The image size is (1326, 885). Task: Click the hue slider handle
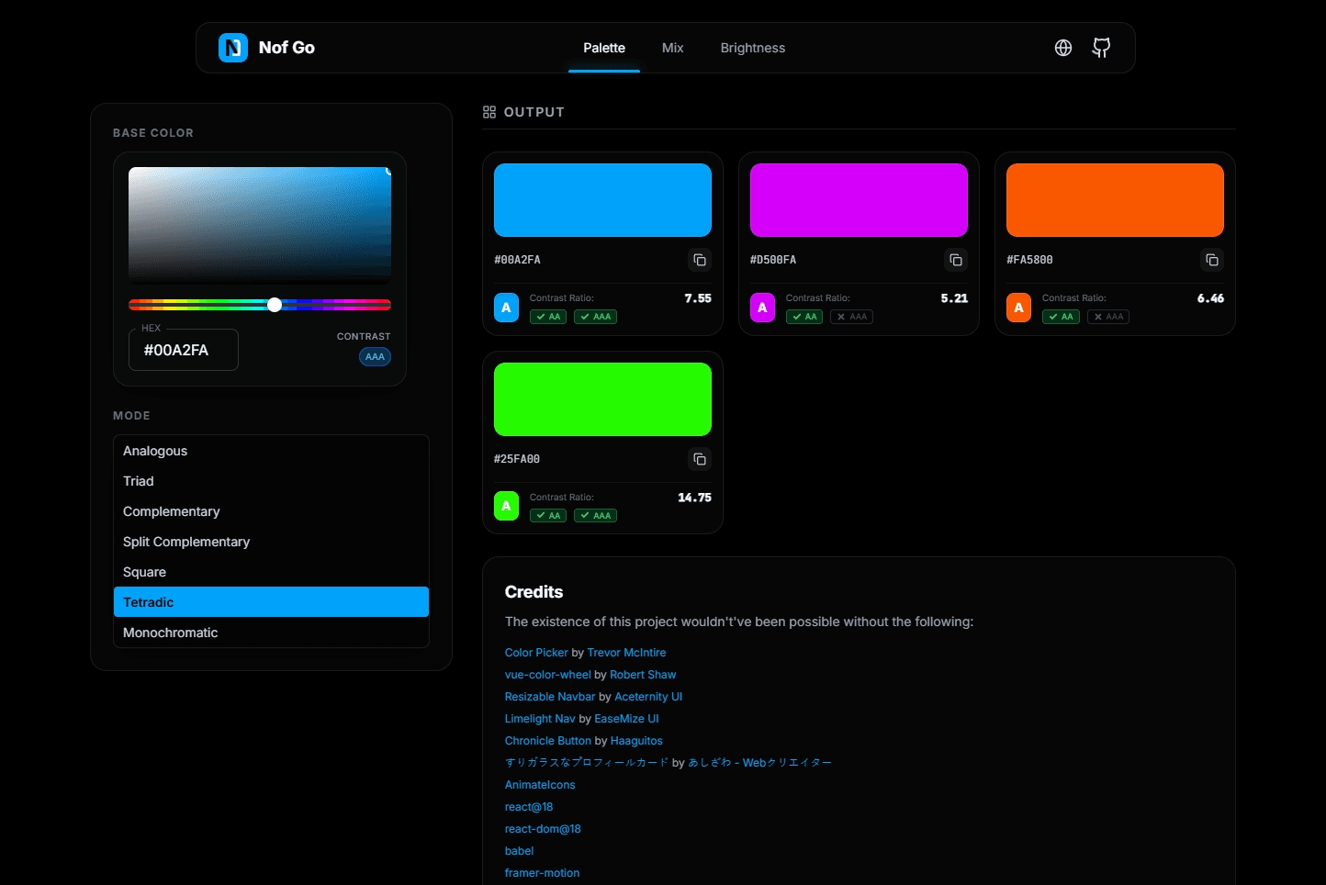(275, 305)
